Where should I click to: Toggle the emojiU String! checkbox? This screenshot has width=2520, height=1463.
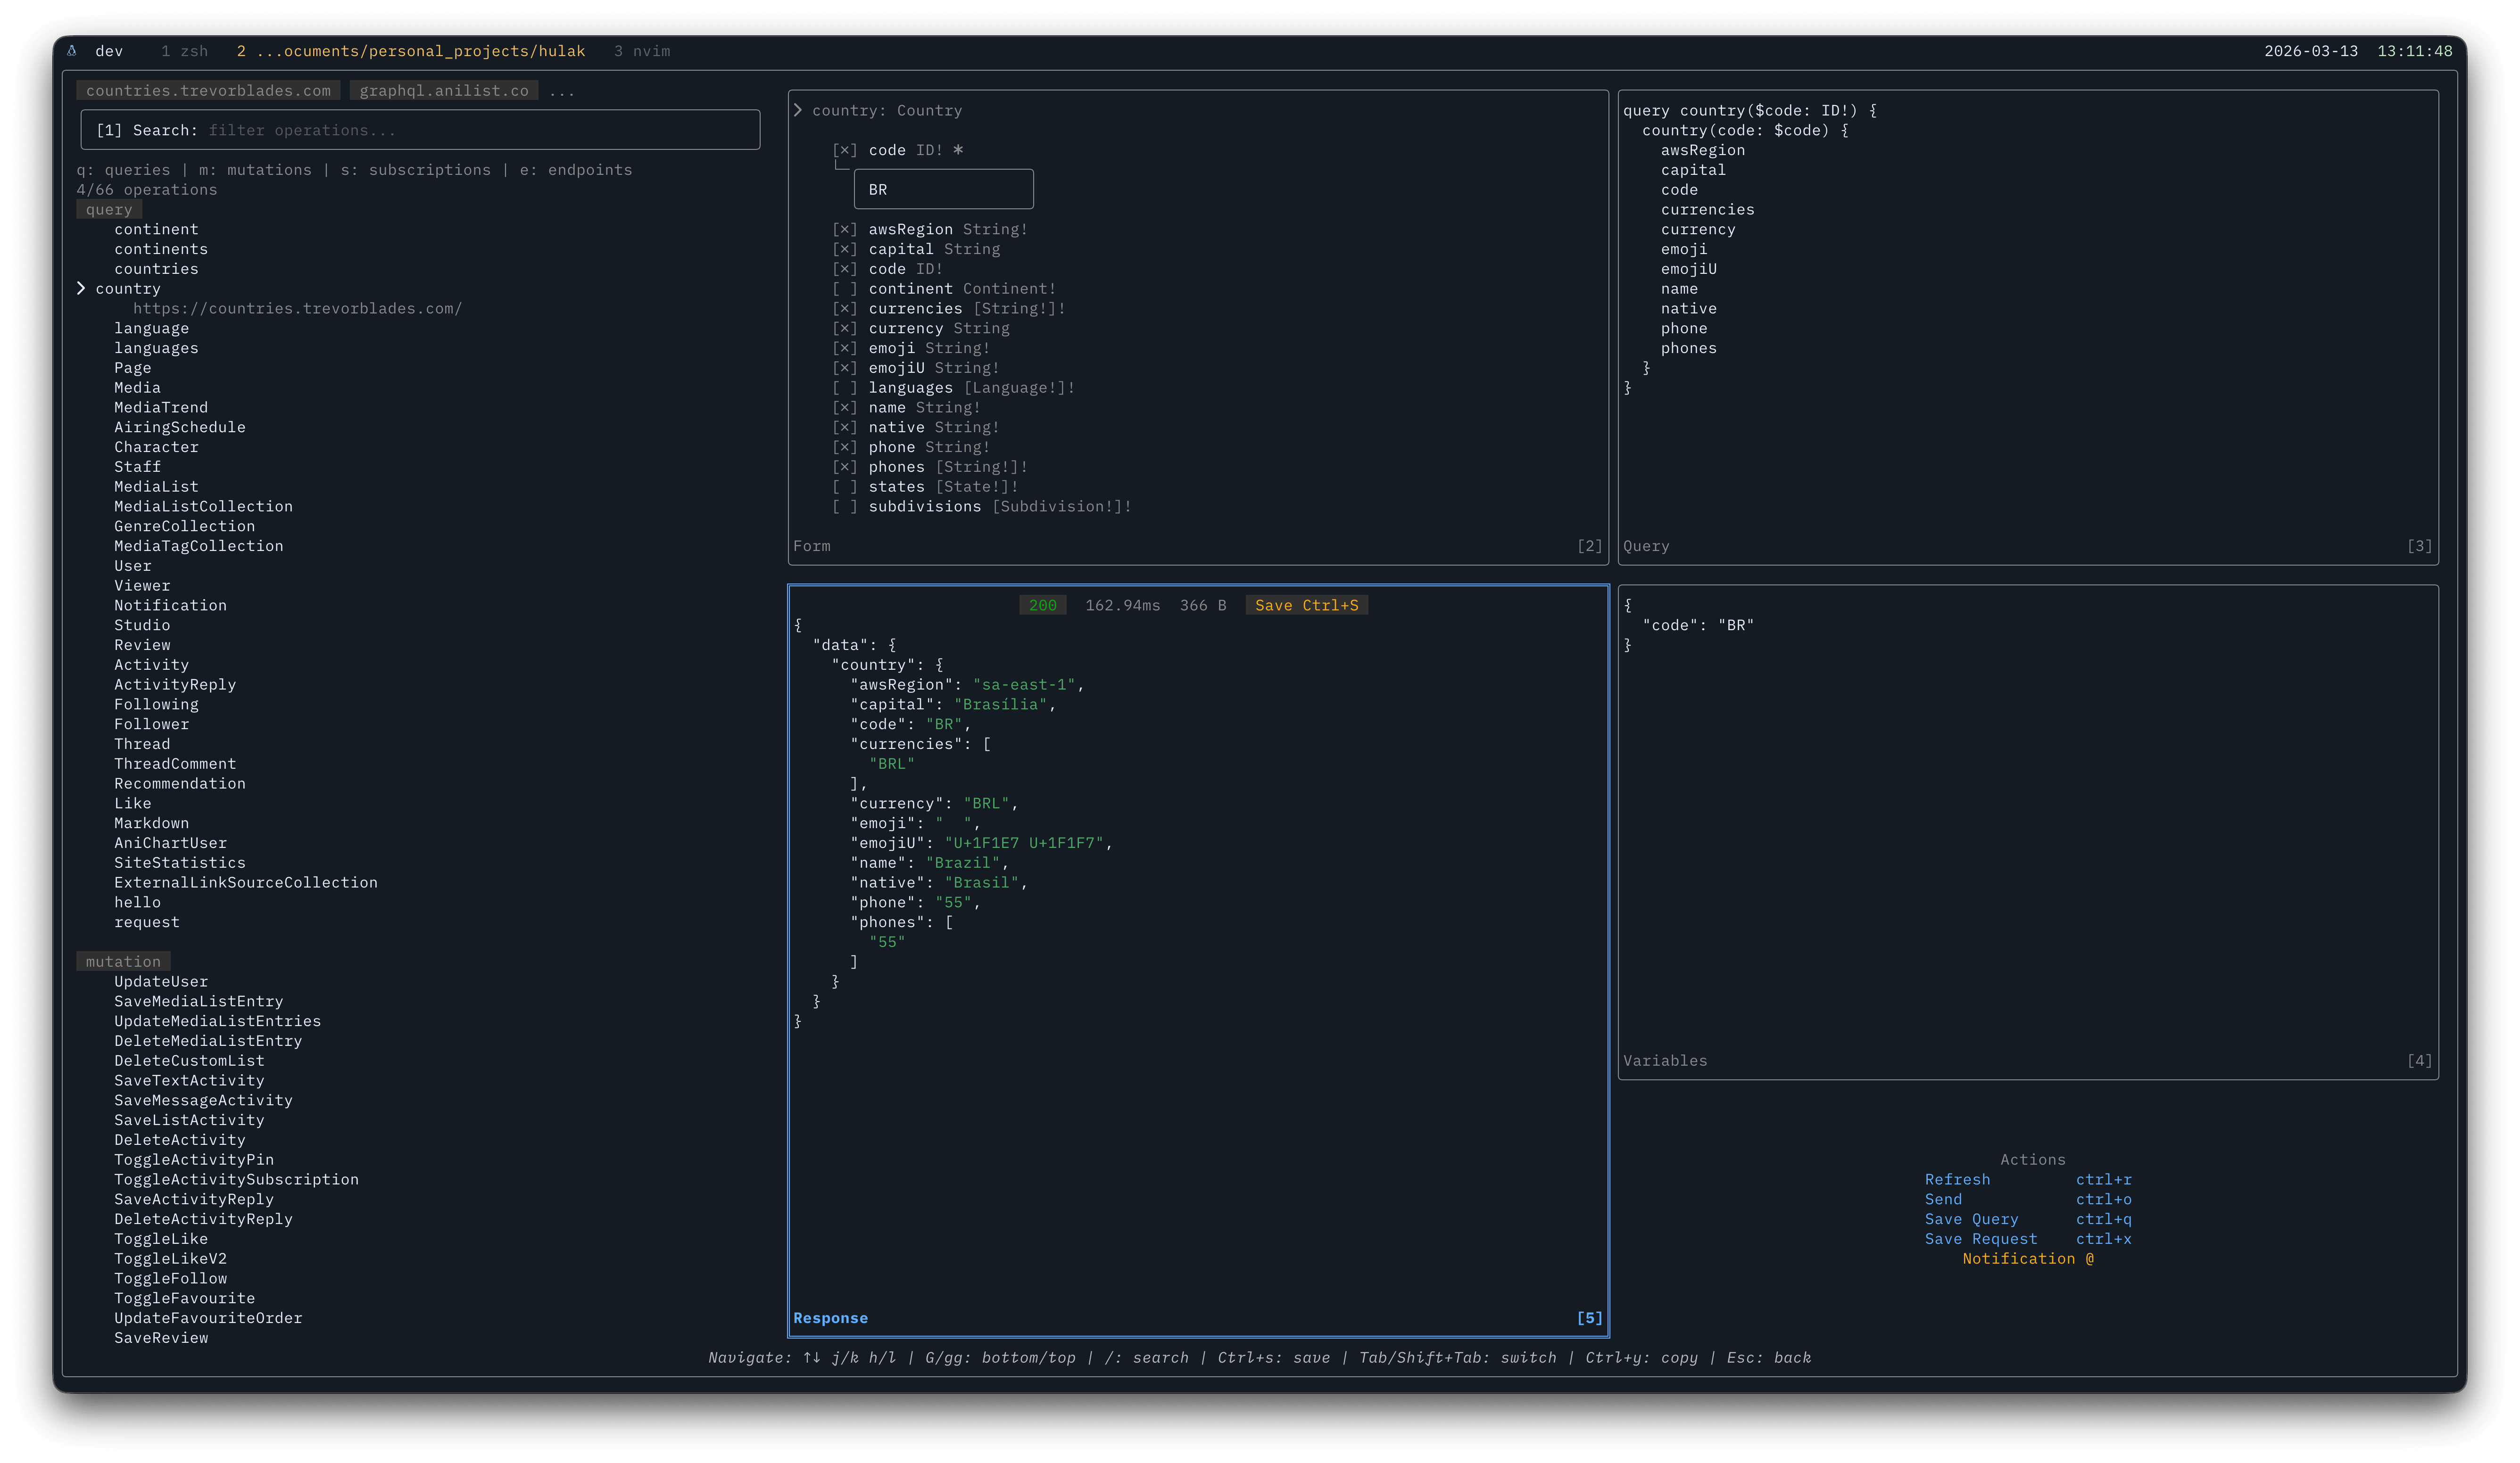(x=845, y=368)
